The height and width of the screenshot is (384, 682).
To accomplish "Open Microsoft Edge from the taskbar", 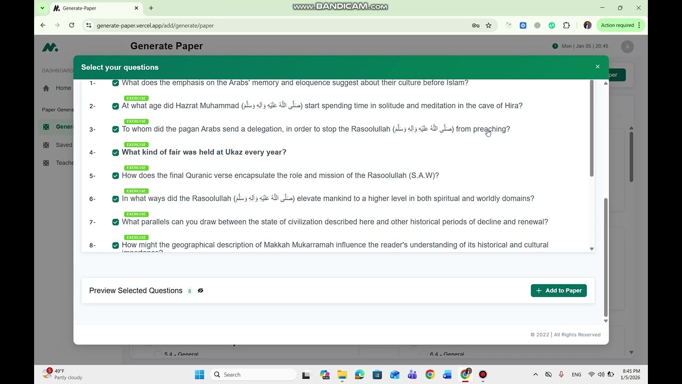I will pyautogui.click(x=360, y=374).
